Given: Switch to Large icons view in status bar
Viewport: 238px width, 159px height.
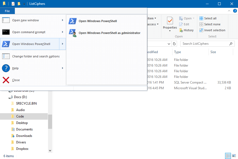Looking at the screenshot, I should click(234, 156).
